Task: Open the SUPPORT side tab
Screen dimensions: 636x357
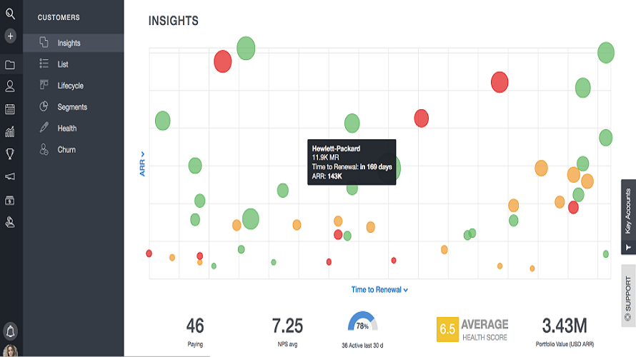Action: click(628, 295)
